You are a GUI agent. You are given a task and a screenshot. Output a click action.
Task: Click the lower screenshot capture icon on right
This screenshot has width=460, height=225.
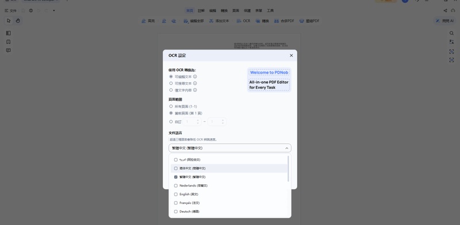click(451, 60)
